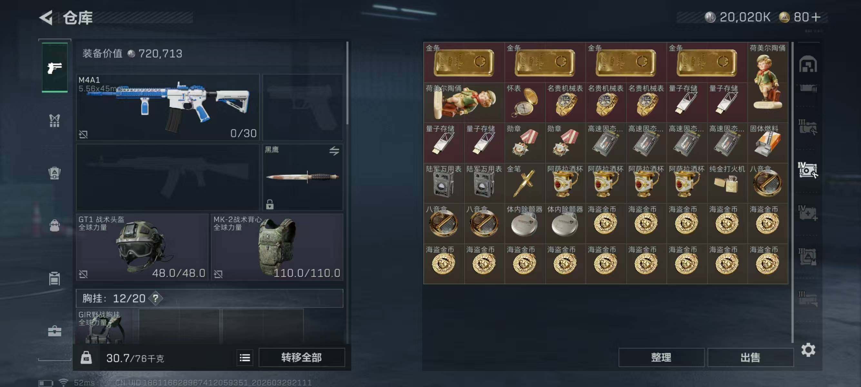This screenshot has width=861, height=387.
Task: Open the main warehouse container icon
Action: pyautogui.click(x=807, y=64)
